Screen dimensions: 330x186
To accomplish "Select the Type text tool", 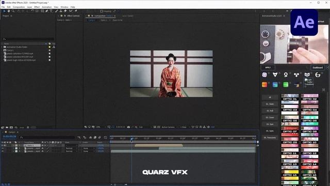I will click(51, 11).
